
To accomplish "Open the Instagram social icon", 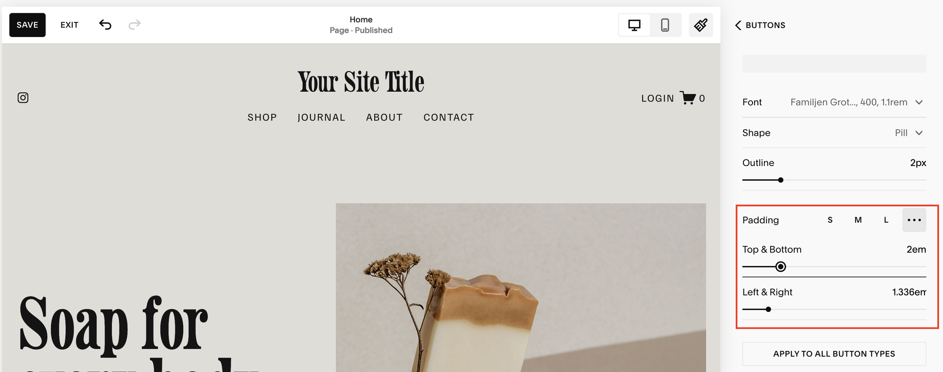I will click(x=23, y=98).
